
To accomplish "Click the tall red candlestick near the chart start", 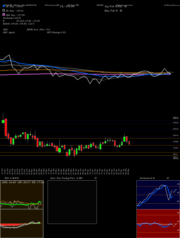I will [x=6, y=127].
